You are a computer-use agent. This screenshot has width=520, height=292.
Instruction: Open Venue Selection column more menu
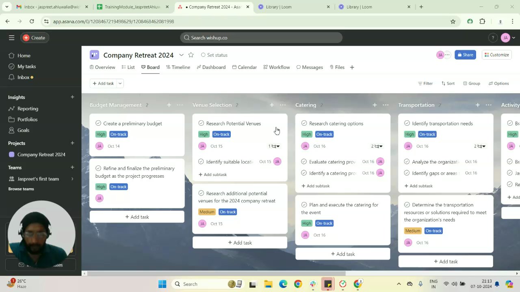coord(283,105)
